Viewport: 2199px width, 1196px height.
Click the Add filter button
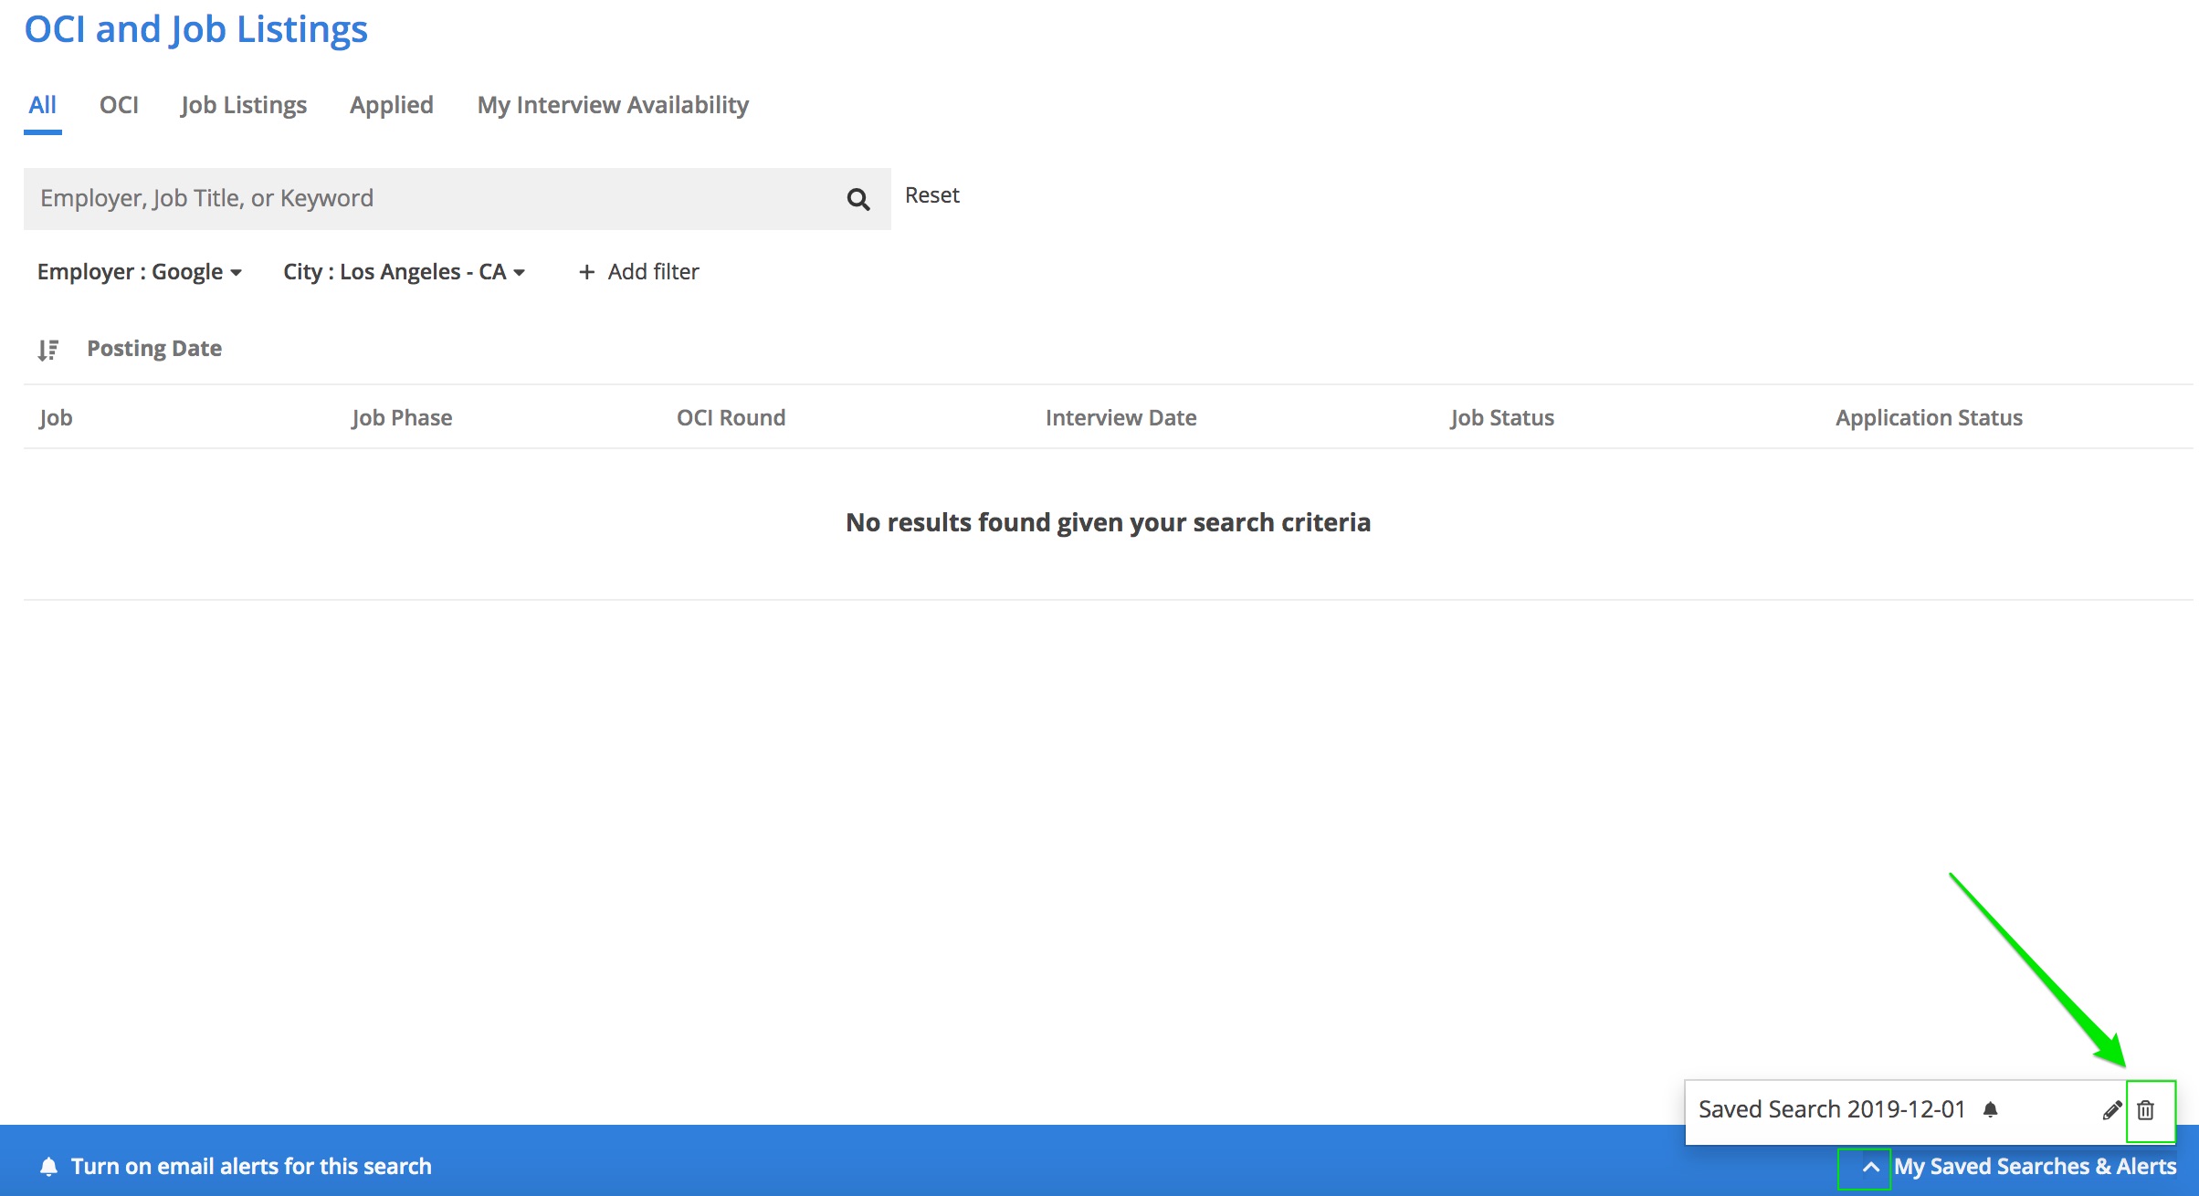tap(653, 272)
